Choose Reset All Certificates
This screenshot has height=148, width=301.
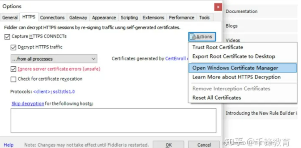click(243, 98)
